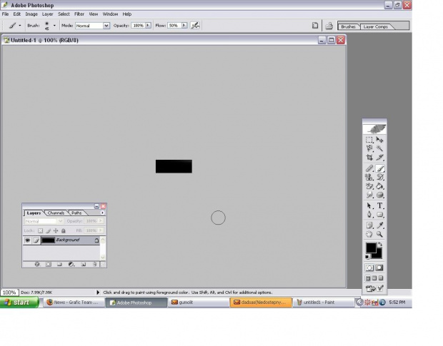Toggle the airbrush option in options bar
443x346 pixels.
click(x=195, y=26)
